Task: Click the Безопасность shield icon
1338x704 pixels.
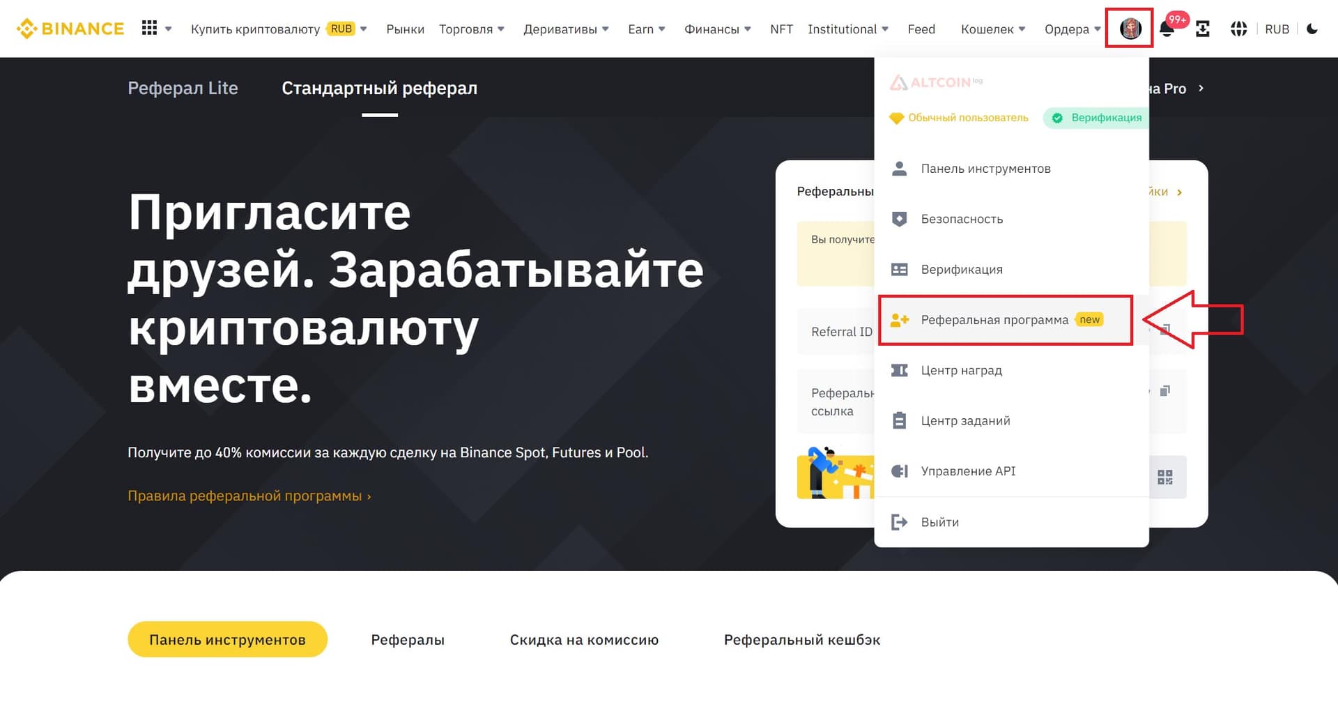Action: click(900, 219)
